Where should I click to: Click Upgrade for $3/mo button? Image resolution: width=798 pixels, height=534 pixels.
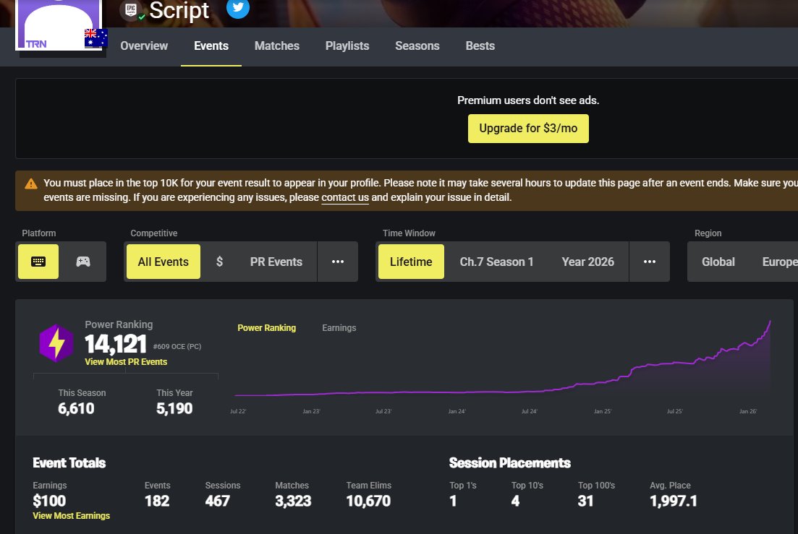(x=528, y=129)
